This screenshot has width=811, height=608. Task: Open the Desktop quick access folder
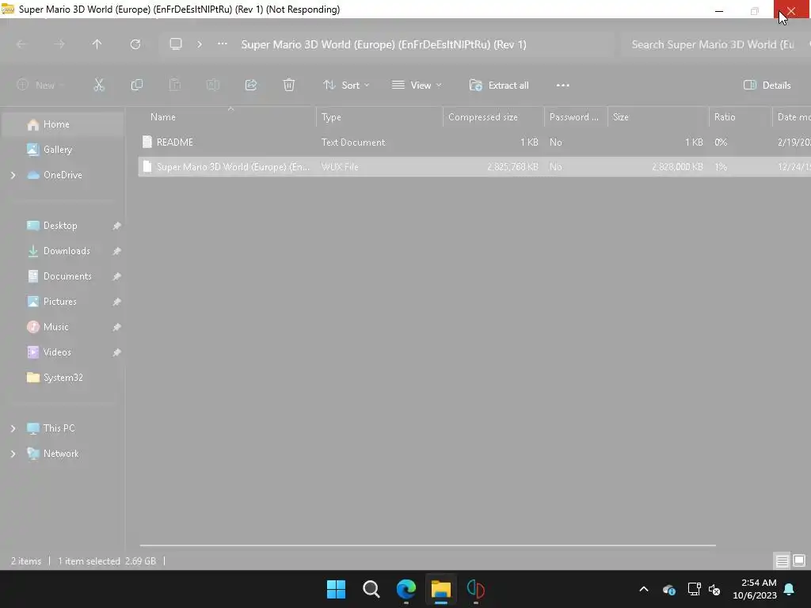click(60, 226)
